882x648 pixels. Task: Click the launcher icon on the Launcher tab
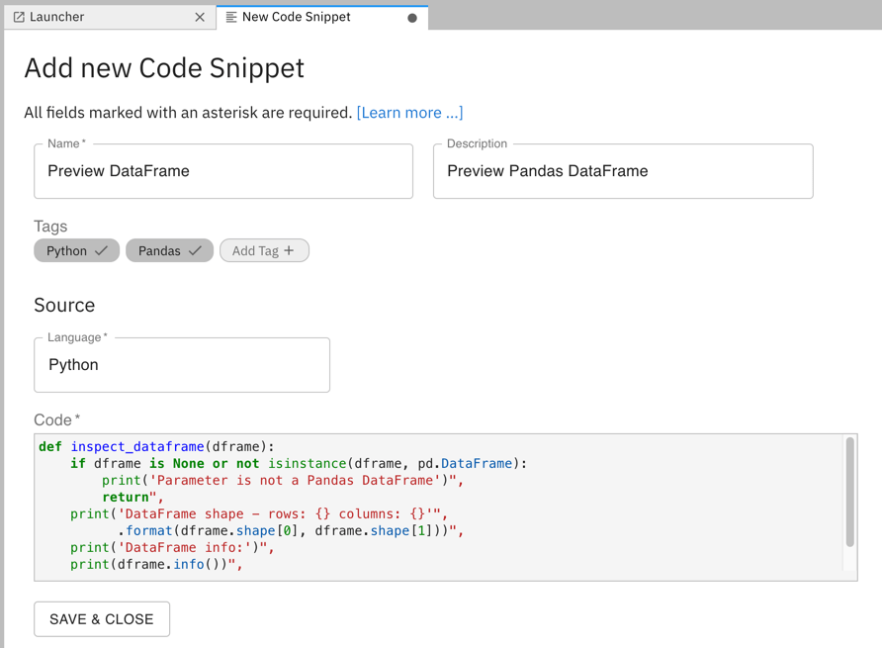click(22, 16)
